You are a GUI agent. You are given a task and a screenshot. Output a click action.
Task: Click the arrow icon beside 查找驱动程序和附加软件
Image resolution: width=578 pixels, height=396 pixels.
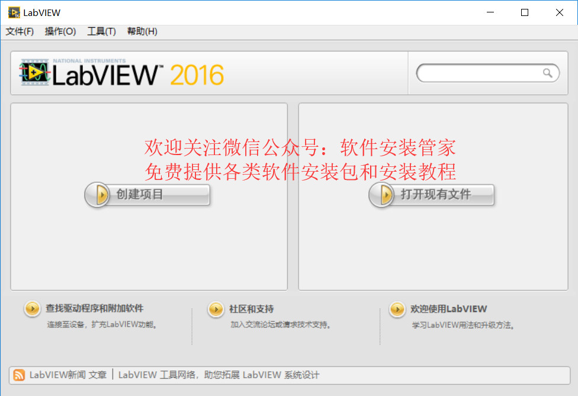tap(33, 308)
